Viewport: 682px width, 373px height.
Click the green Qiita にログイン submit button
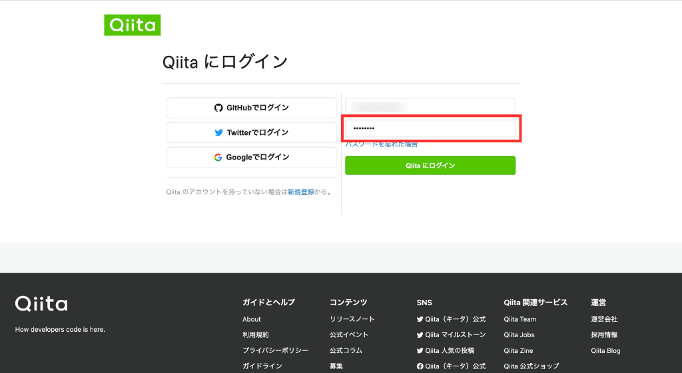[430, 166]
